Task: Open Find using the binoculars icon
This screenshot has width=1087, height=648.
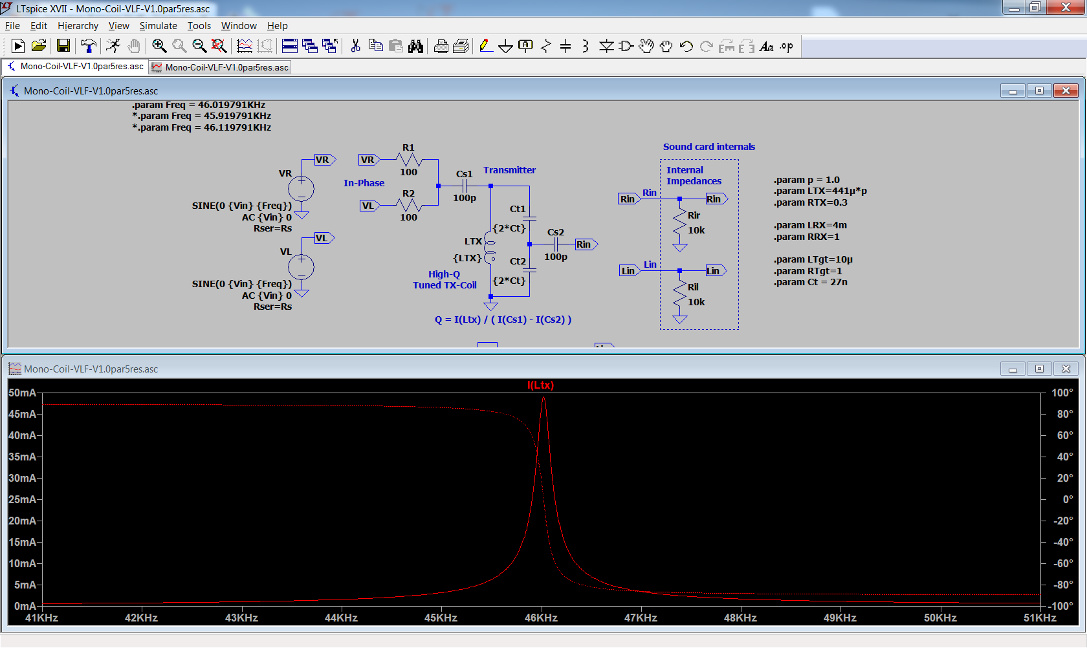Action: (x=417, y=46)
